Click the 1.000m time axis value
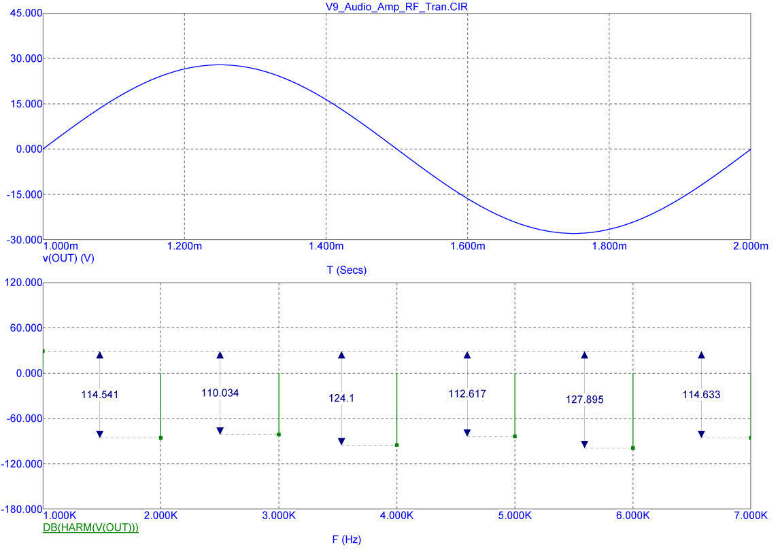 pos(61,247)
